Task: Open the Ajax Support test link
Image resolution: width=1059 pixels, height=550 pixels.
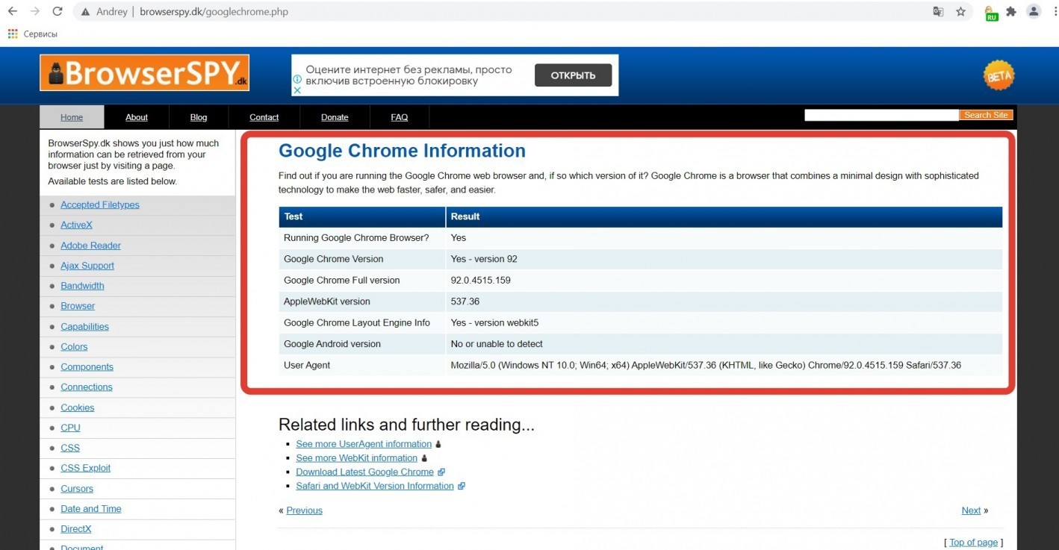Action: pos(87,266)
